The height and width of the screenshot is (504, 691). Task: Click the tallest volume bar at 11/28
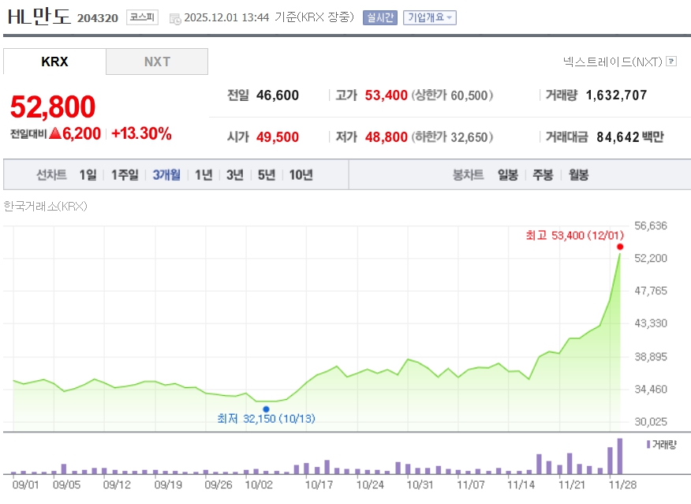click(x=620, y=456)
